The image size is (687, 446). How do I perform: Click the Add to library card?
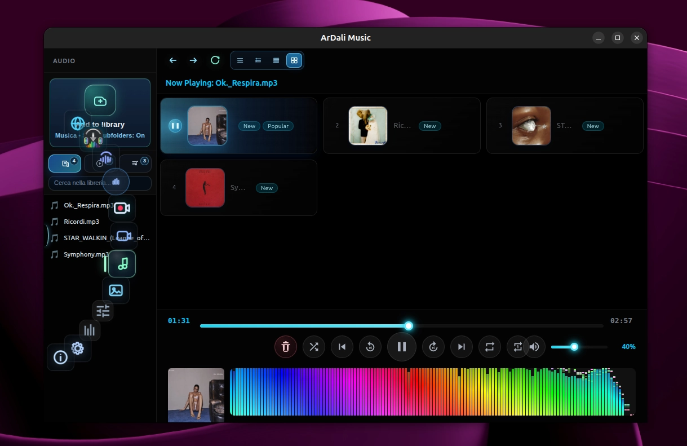pyautogui.click(x=100, y=113)
